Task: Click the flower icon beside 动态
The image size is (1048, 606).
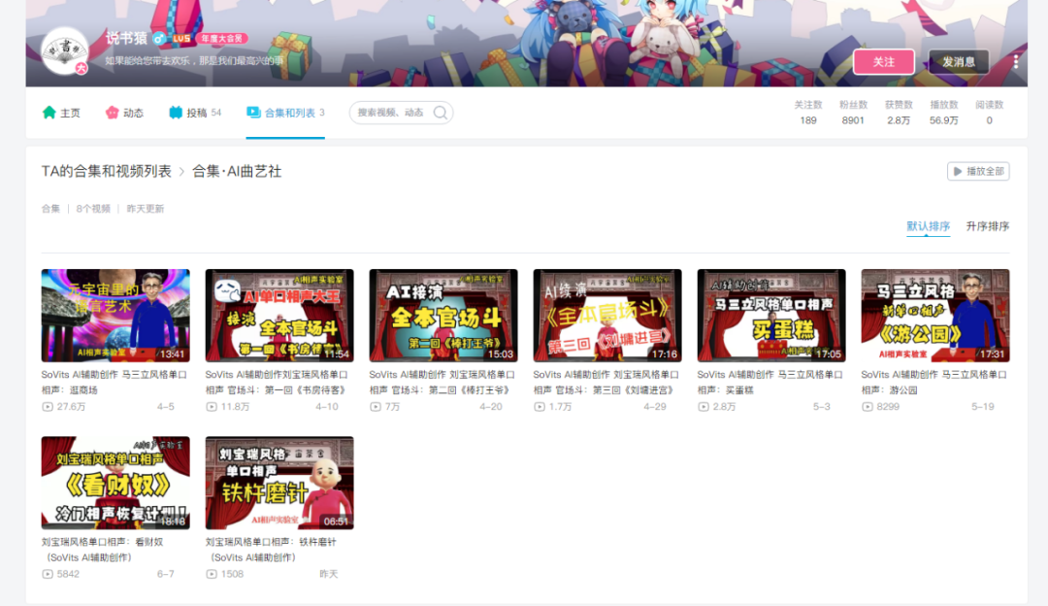Action: pos(112,113)
